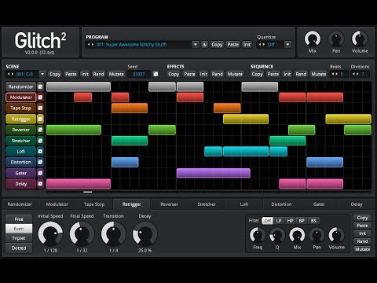Click the Decay knob
The image size is (377, 283).
[145, 233]
